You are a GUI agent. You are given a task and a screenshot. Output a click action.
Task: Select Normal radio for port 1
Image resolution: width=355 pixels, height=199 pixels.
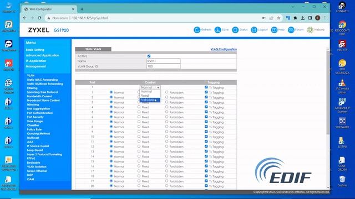pyautogui.click(x=111, y=92)
